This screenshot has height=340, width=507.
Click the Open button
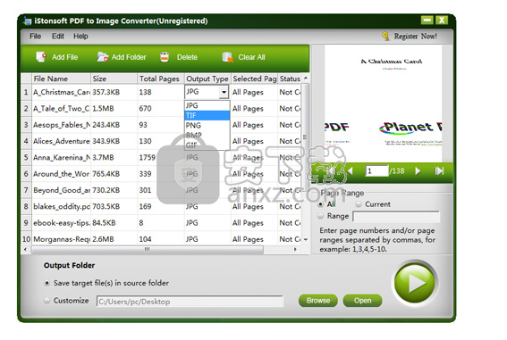[x=362, y=301]
